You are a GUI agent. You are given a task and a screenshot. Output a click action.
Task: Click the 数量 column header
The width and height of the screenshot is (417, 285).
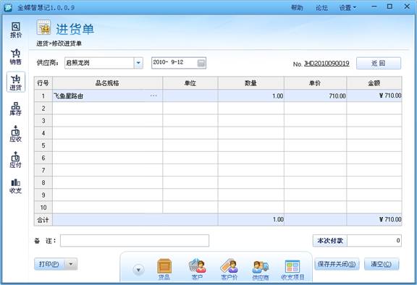[250, 83]
